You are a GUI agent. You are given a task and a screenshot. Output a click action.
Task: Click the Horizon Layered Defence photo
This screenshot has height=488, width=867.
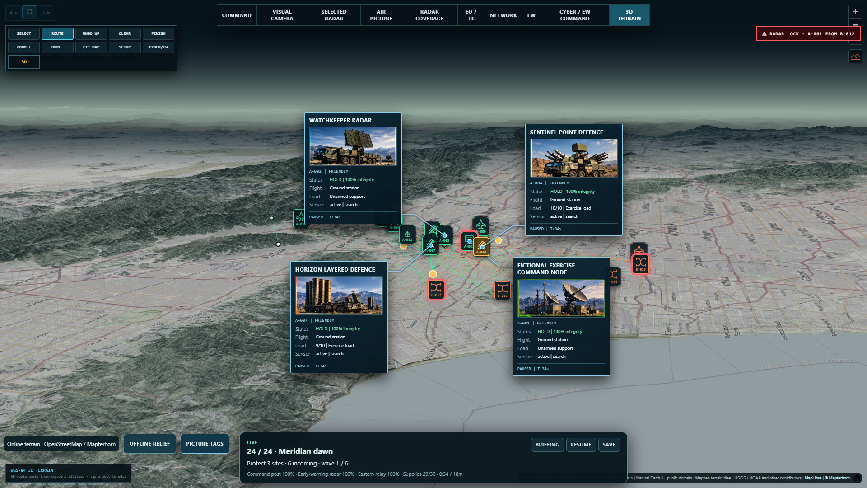(x=339, y=296)
